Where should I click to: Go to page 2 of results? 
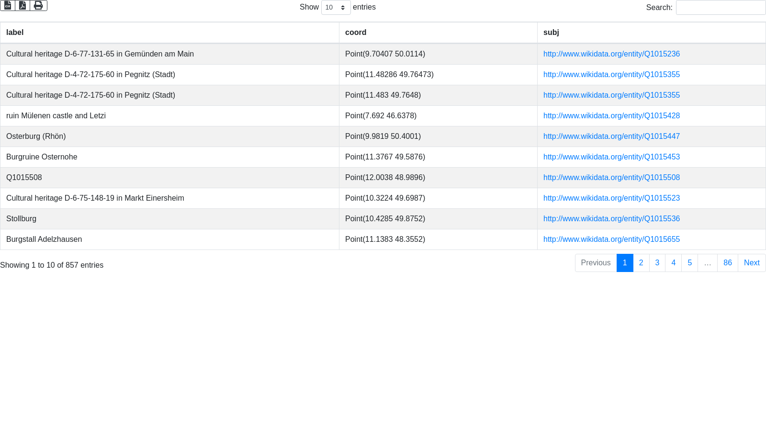click(641, 263)
